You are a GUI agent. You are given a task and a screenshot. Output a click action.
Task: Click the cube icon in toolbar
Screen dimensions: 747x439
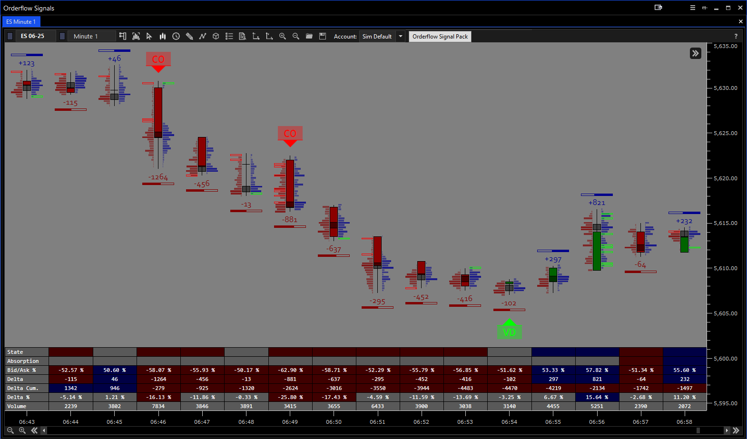216,36
